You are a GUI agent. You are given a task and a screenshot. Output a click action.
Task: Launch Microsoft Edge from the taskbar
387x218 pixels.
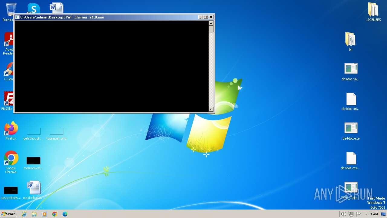[x=65, y=214]
